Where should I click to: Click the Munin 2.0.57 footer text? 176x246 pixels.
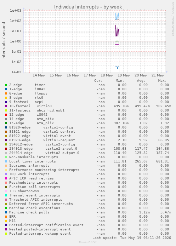click(88, 242)
